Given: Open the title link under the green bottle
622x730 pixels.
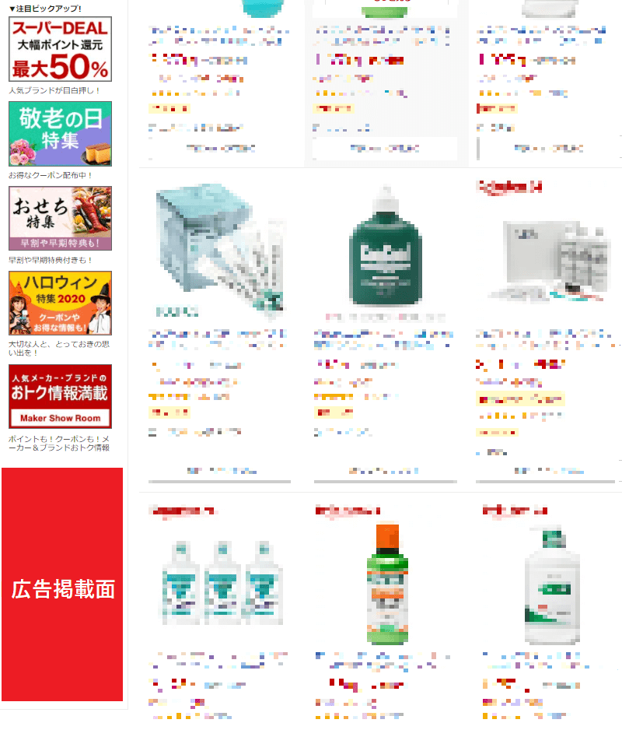Looking at the screenshot, I should [384, 339].
